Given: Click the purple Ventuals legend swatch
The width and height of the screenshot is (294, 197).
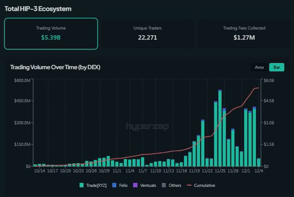Looking at the screenshot, I should [135, 186].
